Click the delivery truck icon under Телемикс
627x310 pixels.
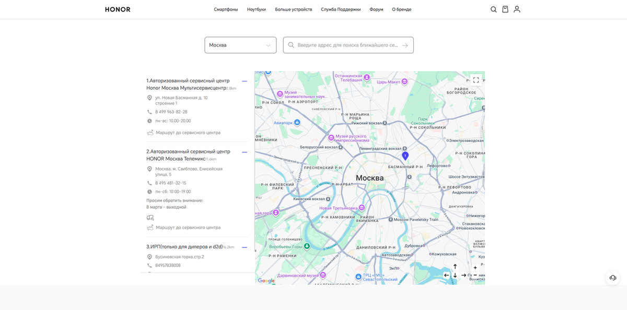point(150,218)
